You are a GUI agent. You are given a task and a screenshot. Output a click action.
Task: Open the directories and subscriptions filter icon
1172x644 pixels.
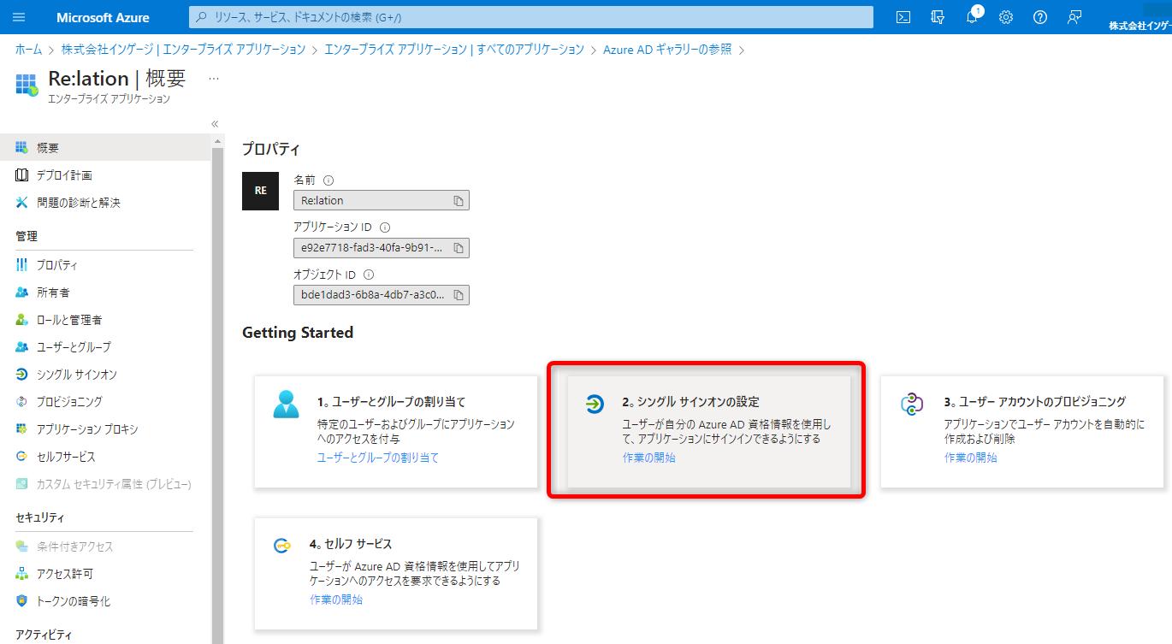[x=938, y=17]
